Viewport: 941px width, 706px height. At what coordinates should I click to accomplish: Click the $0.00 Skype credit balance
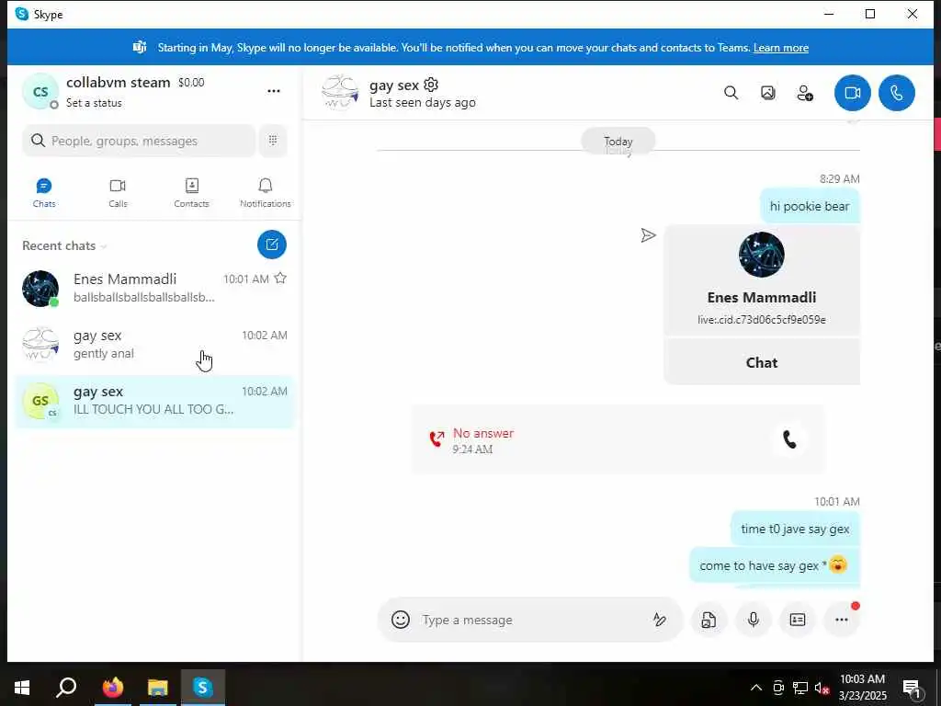pyautogui.click(x=191, y=82)
